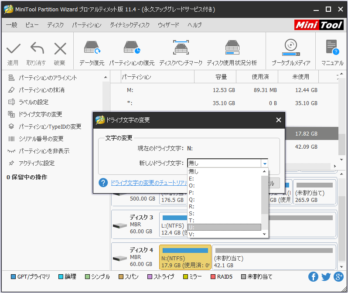Select Disk 4 unallocated 42.1 GB block

tap(274, 257)
